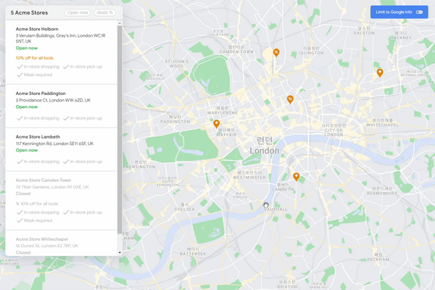
Task: Click Mask required under Camden Town
Action: point(35,220)
